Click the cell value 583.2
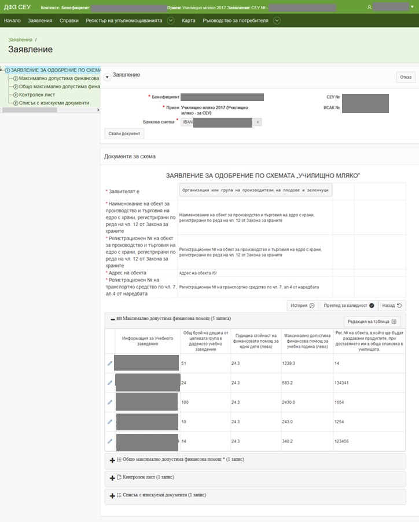The image size is (419, 522). 288,383
